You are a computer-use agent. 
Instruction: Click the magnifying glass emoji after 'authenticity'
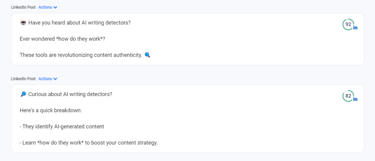pyautogui.click(x=148, y=55)
